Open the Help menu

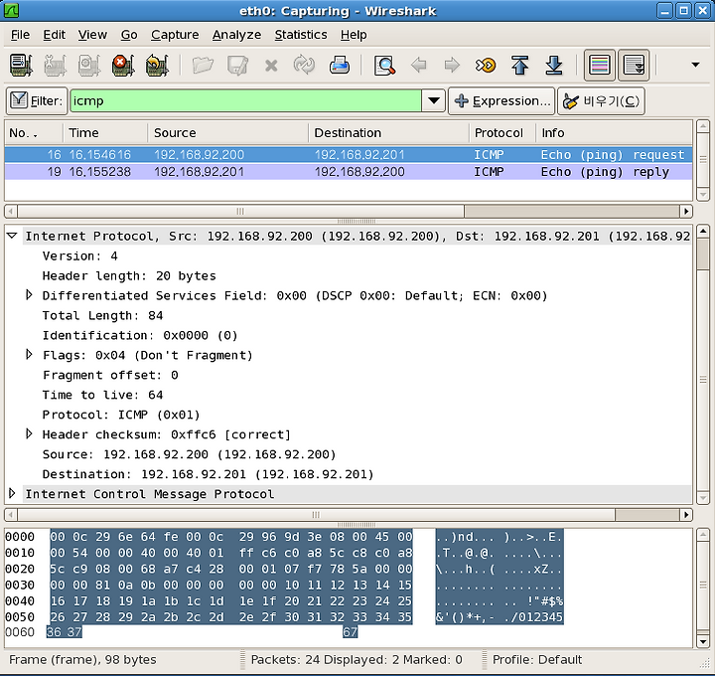(x=354, y=35)
